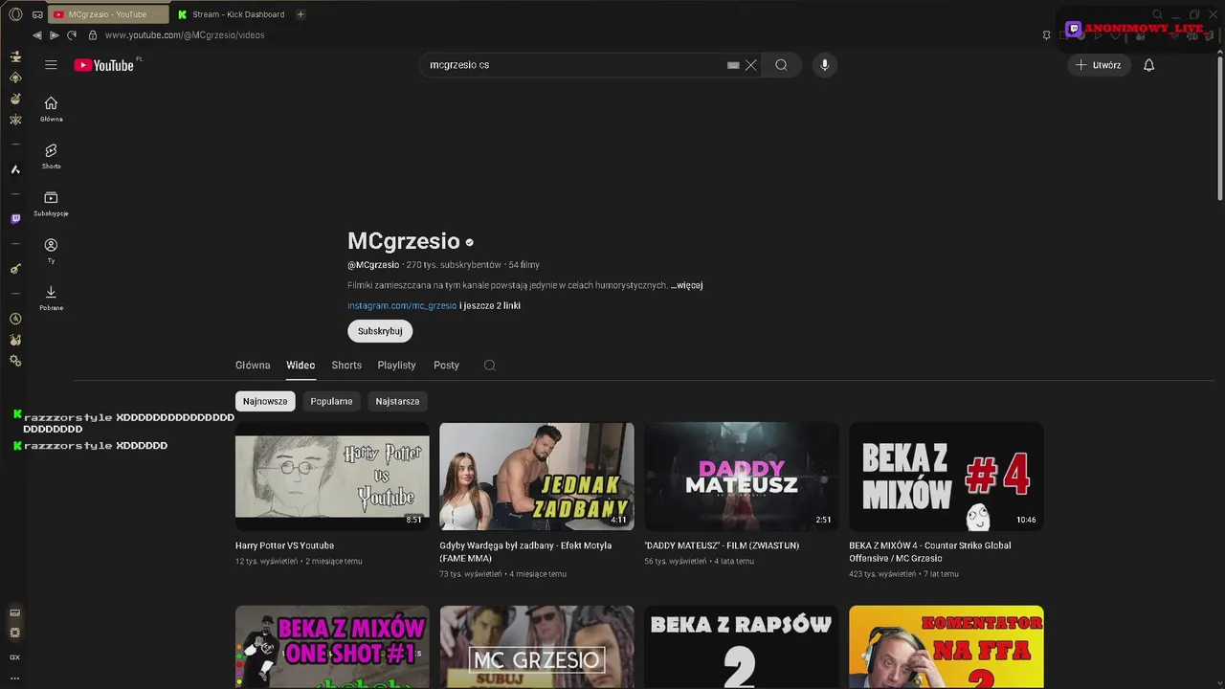
Task: Open YouTube notifications bell
Action: click(x=1149, y=65)
